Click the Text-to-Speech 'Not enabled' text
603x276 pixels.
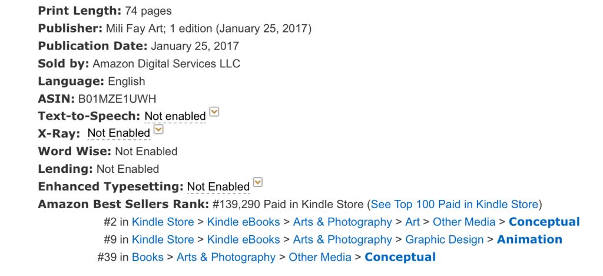click(175, 116)
